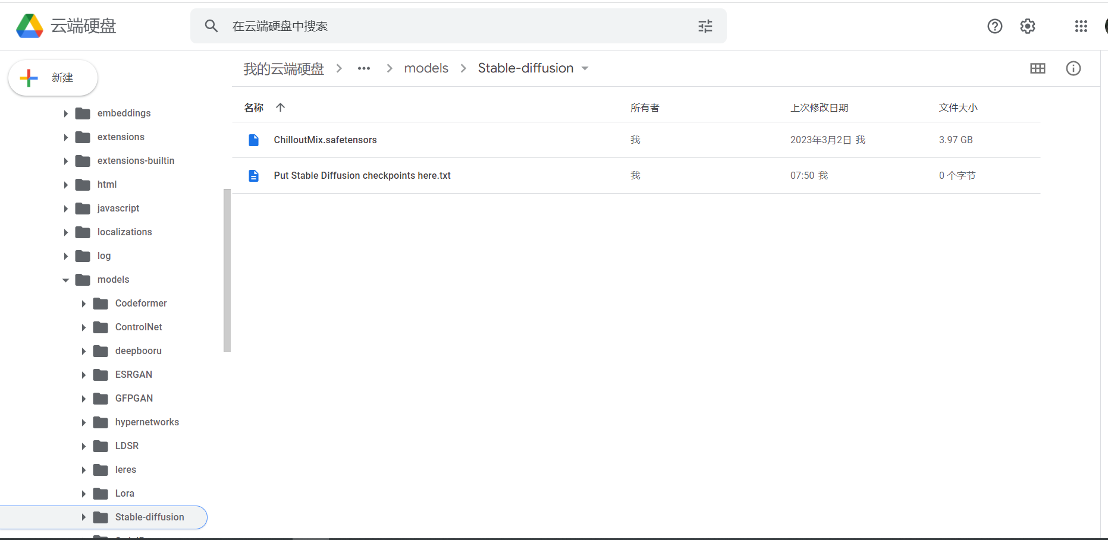Open the models breadcrumb folder
This screenshot has width=1108, height=540.
426,68
